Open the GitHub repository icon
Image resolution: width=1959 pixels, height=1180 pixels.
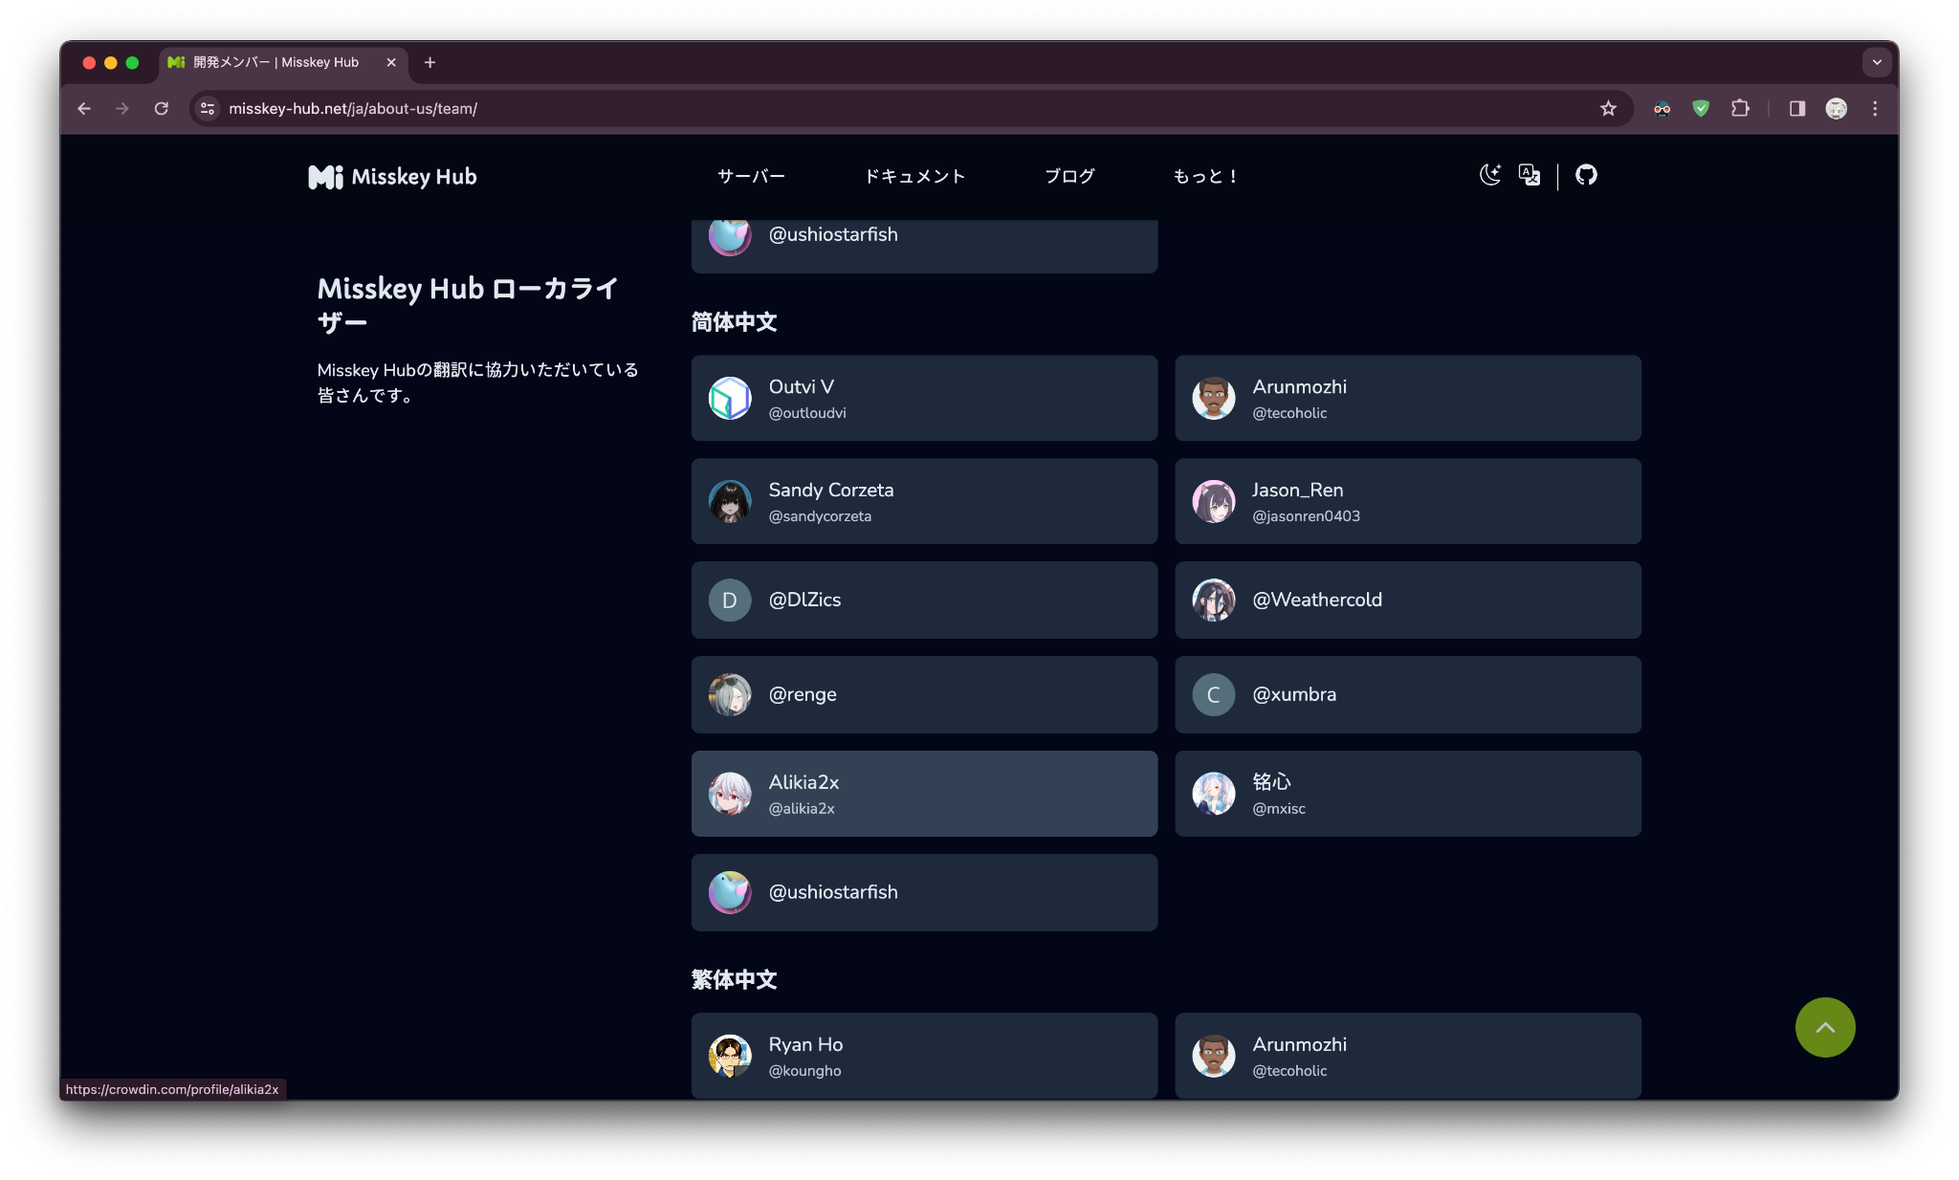1586,175
